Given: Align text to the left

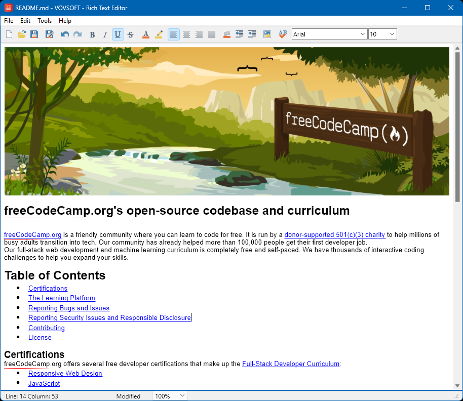Looking at the screenshot, I should [x=174, y=34].
